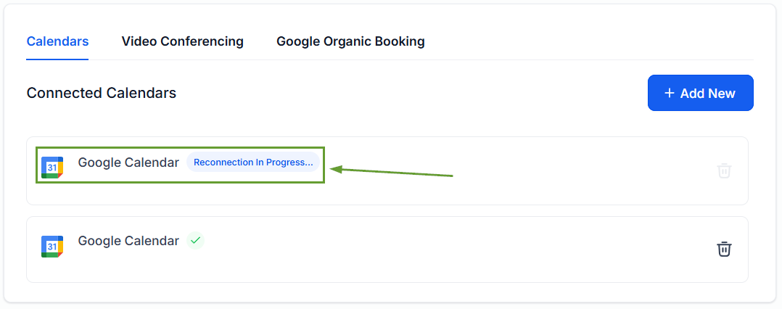This screenshot has width=782, height=309.
Task: Click Google Calendar icon beside the green checkmark
Action: tap(52, 247)
